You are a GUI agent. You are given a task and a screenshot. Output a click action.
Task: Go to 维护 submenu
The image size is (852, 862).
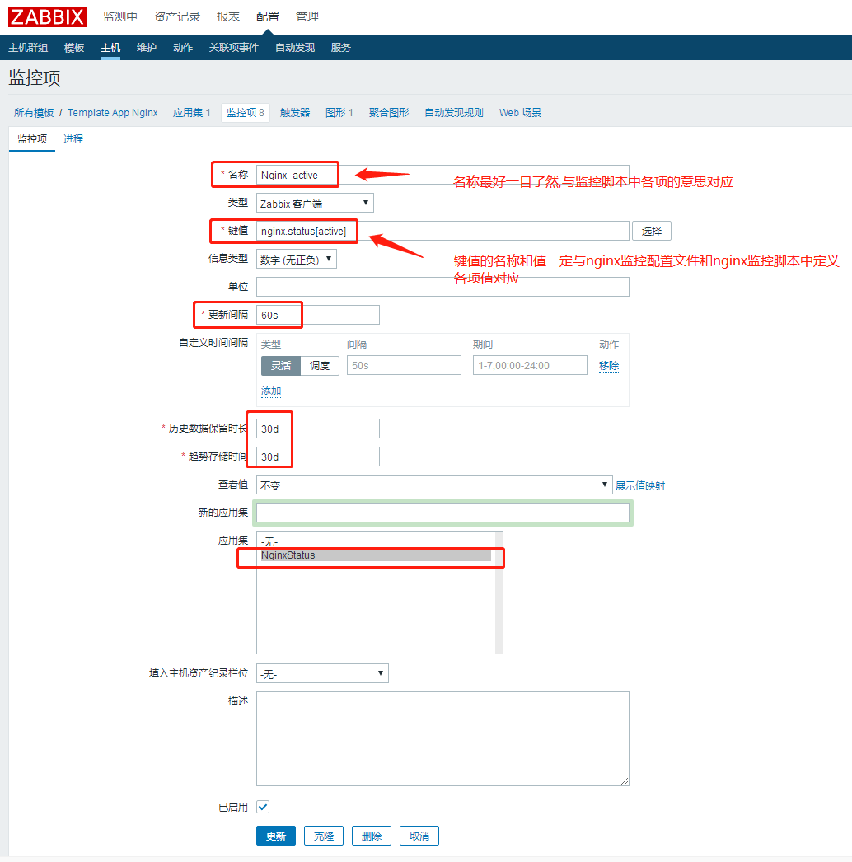(147, 48)
